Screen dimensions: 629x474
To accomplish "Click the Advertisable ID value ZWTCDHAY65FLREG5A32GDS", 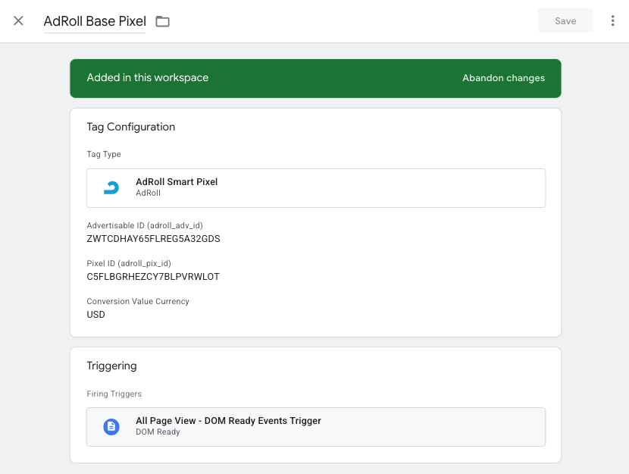I will click(154, 239).
